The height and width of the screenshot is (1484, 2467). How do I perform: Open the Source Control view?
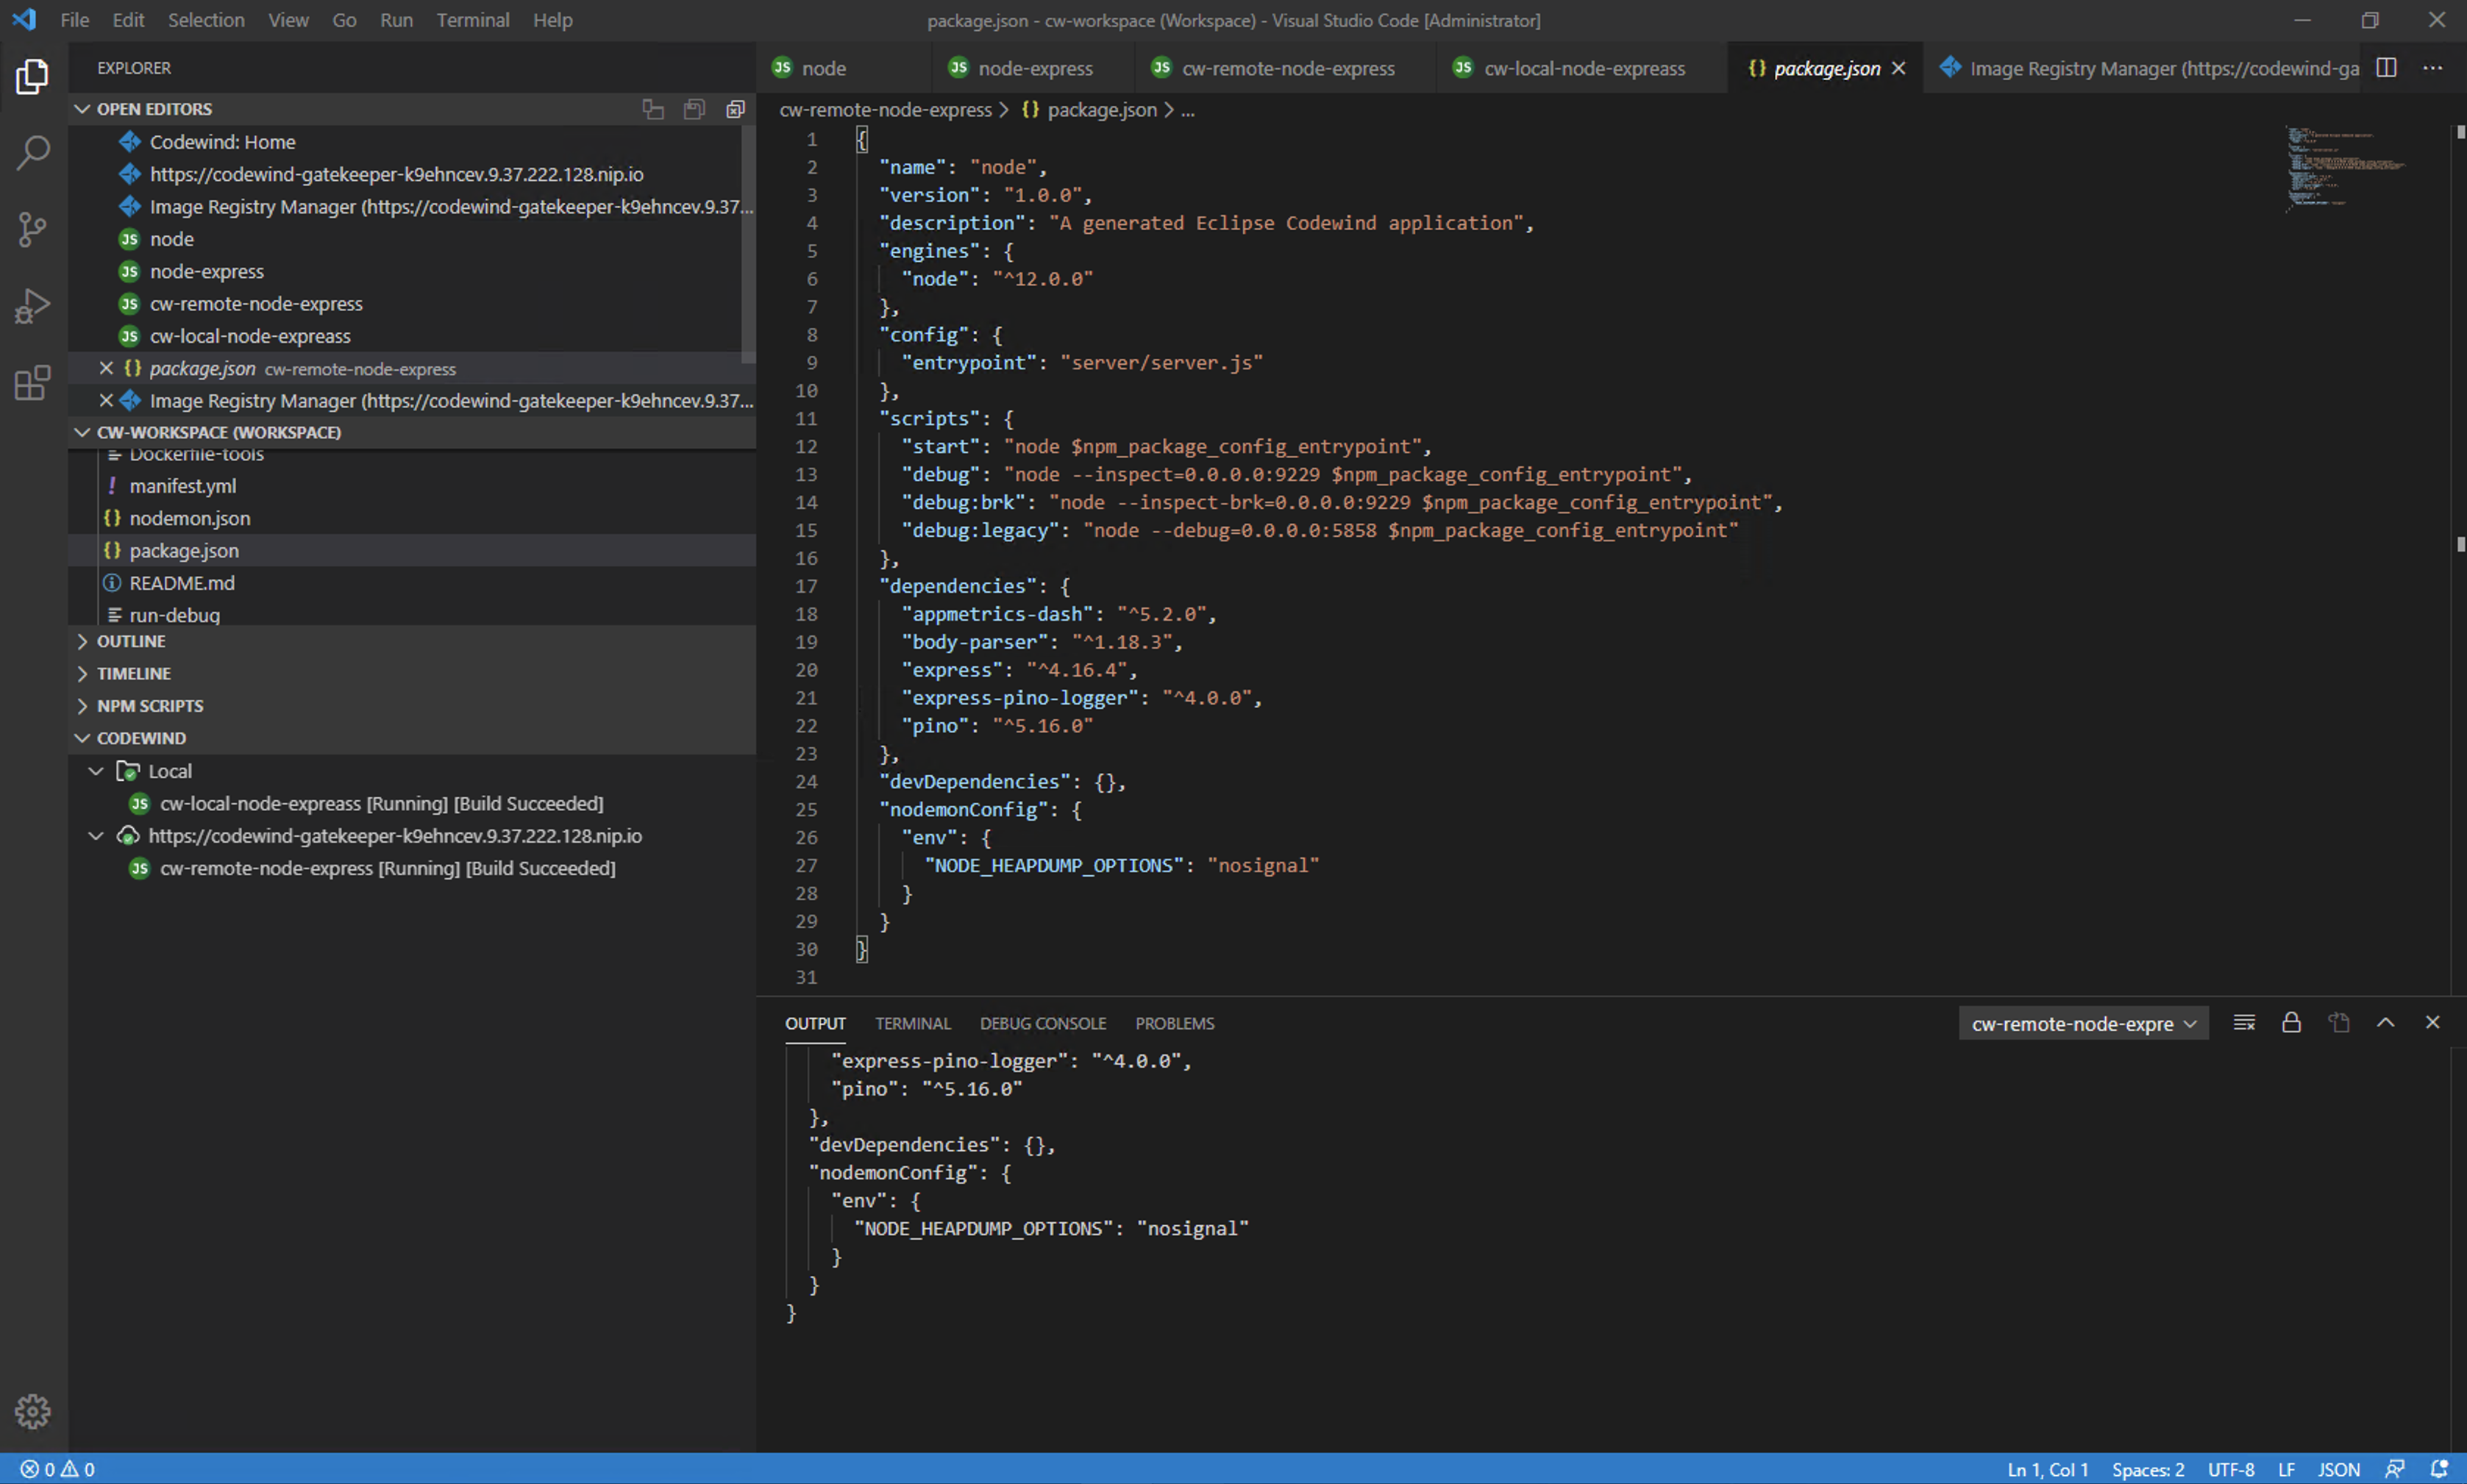[x=33, y=229]
